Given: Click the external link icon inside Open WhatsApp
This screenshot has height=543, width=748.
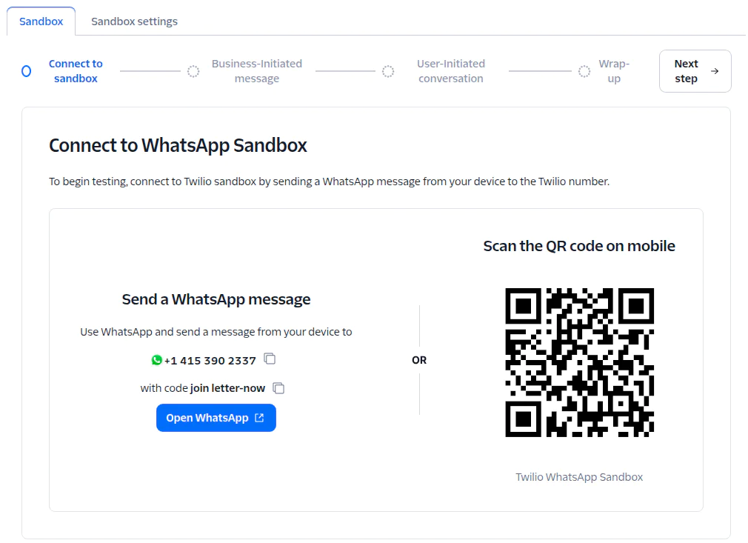Looking at the screenshot, I should point(258,417).
